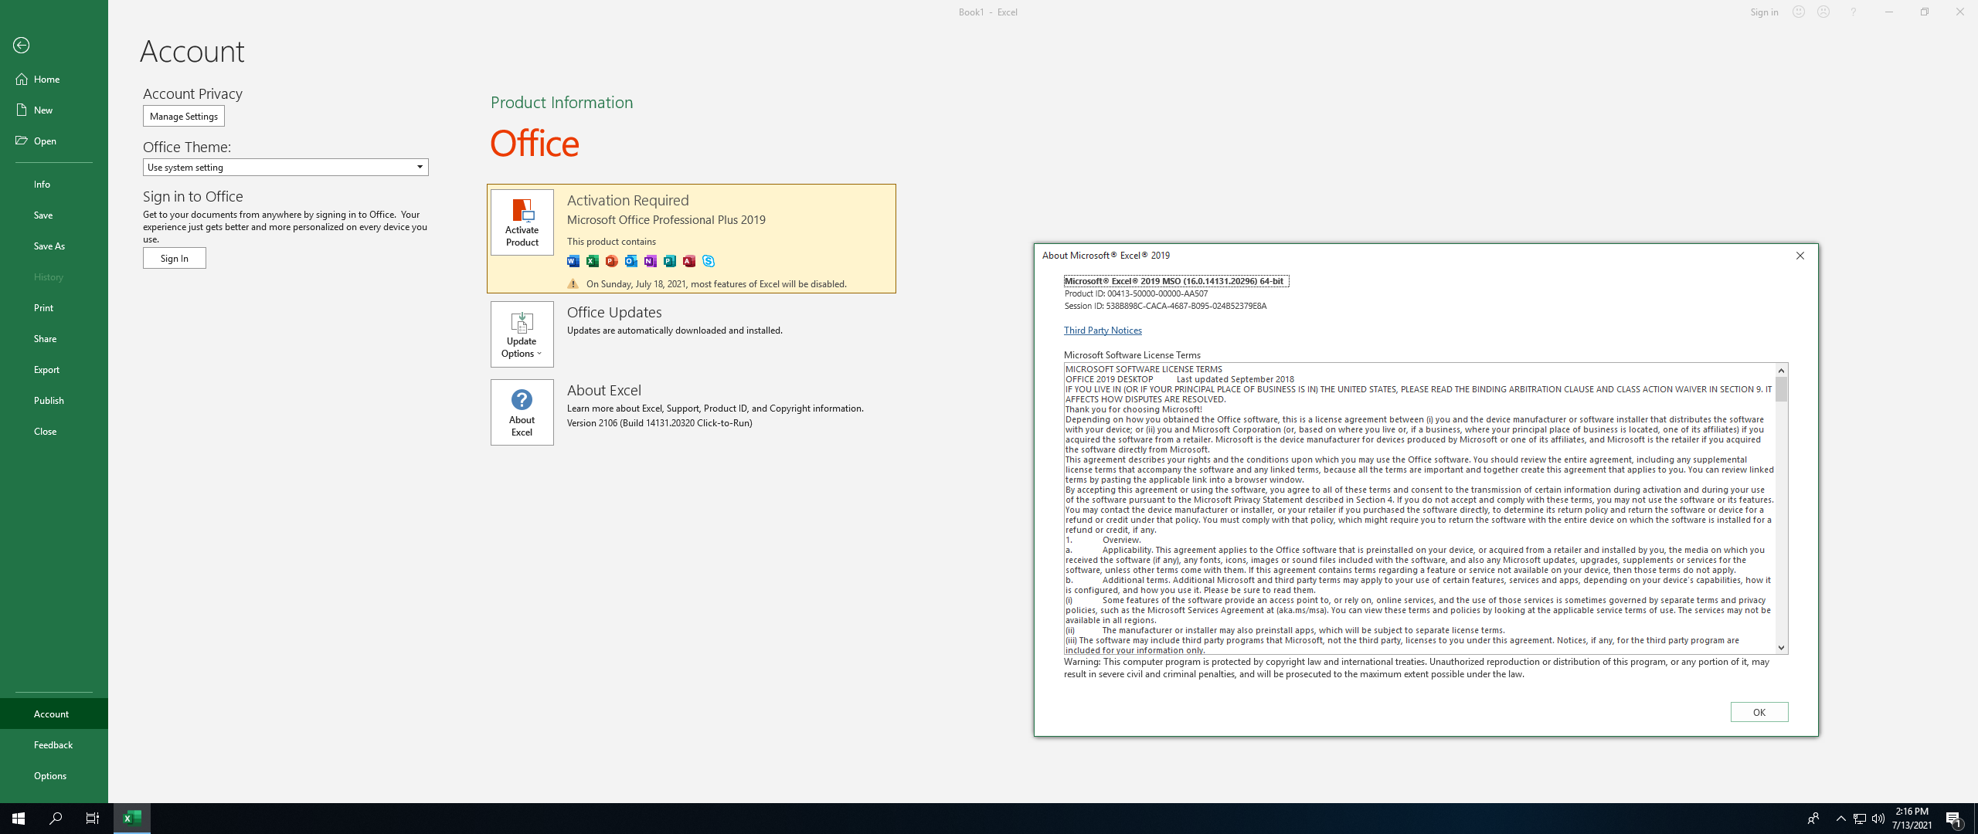Screen dimensions: 1978x834
Task: Click the network status icon in system tray
Action: click(x=1860, y=819)
